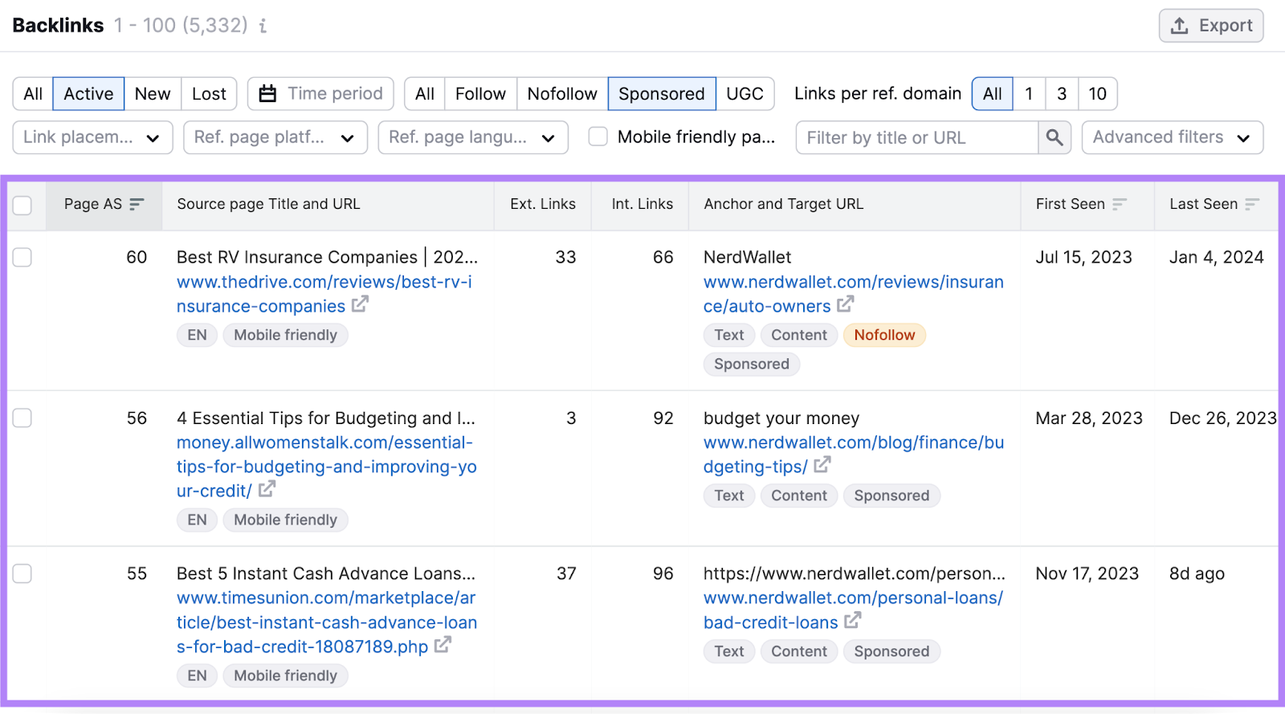Image resolution: width=1285 pixels, height=714 pixels.
Task: Open the Link placement dropdown
Action: (92, 137)
